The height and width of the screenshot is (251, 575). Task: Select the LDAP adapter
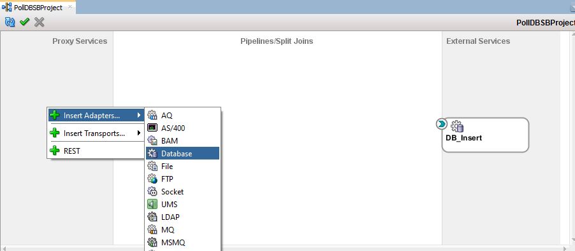[x=182, y=217]
